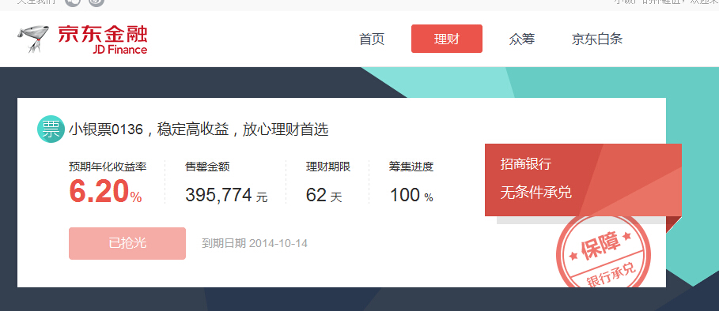Click the 预期年化收益率 label
Screen dimensions: 719x311
click(108, 167)
